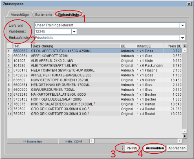This screenshot has height=159, width=194.
Task: Switch to the Vorschläge tab
Action: coord(20,15)
